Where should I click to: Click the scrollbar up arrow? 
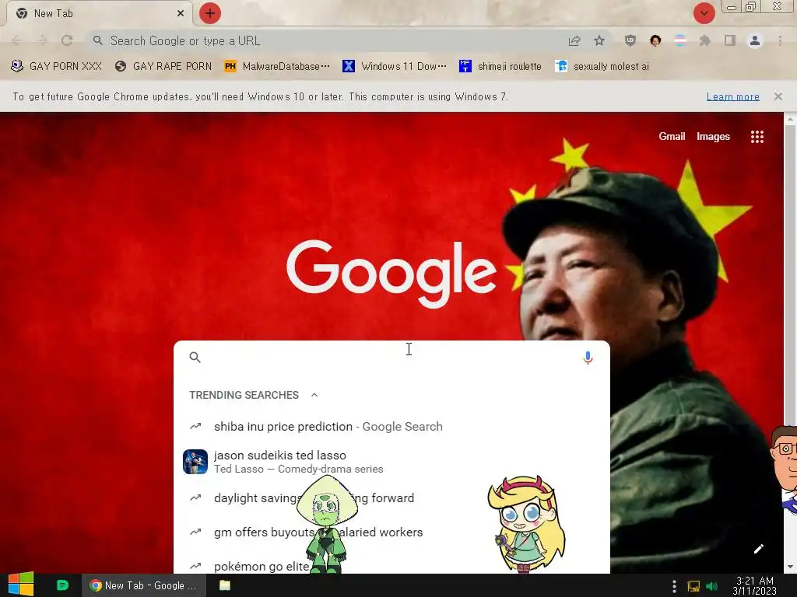790,119
